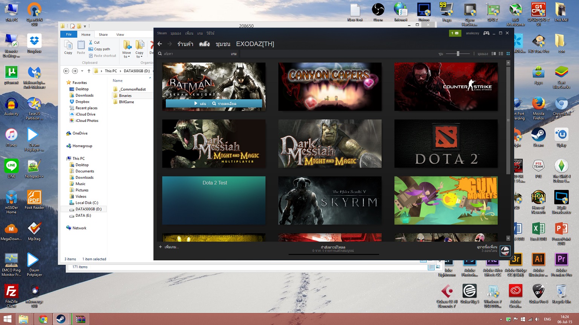This screenshot has height=325, width=579.
Task: Switch to the View ribbon tab
Action: (x=120, y=35)
